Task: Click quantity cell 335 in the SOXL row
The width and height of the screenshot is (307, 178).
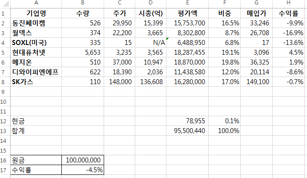Action: coord(83,43)
